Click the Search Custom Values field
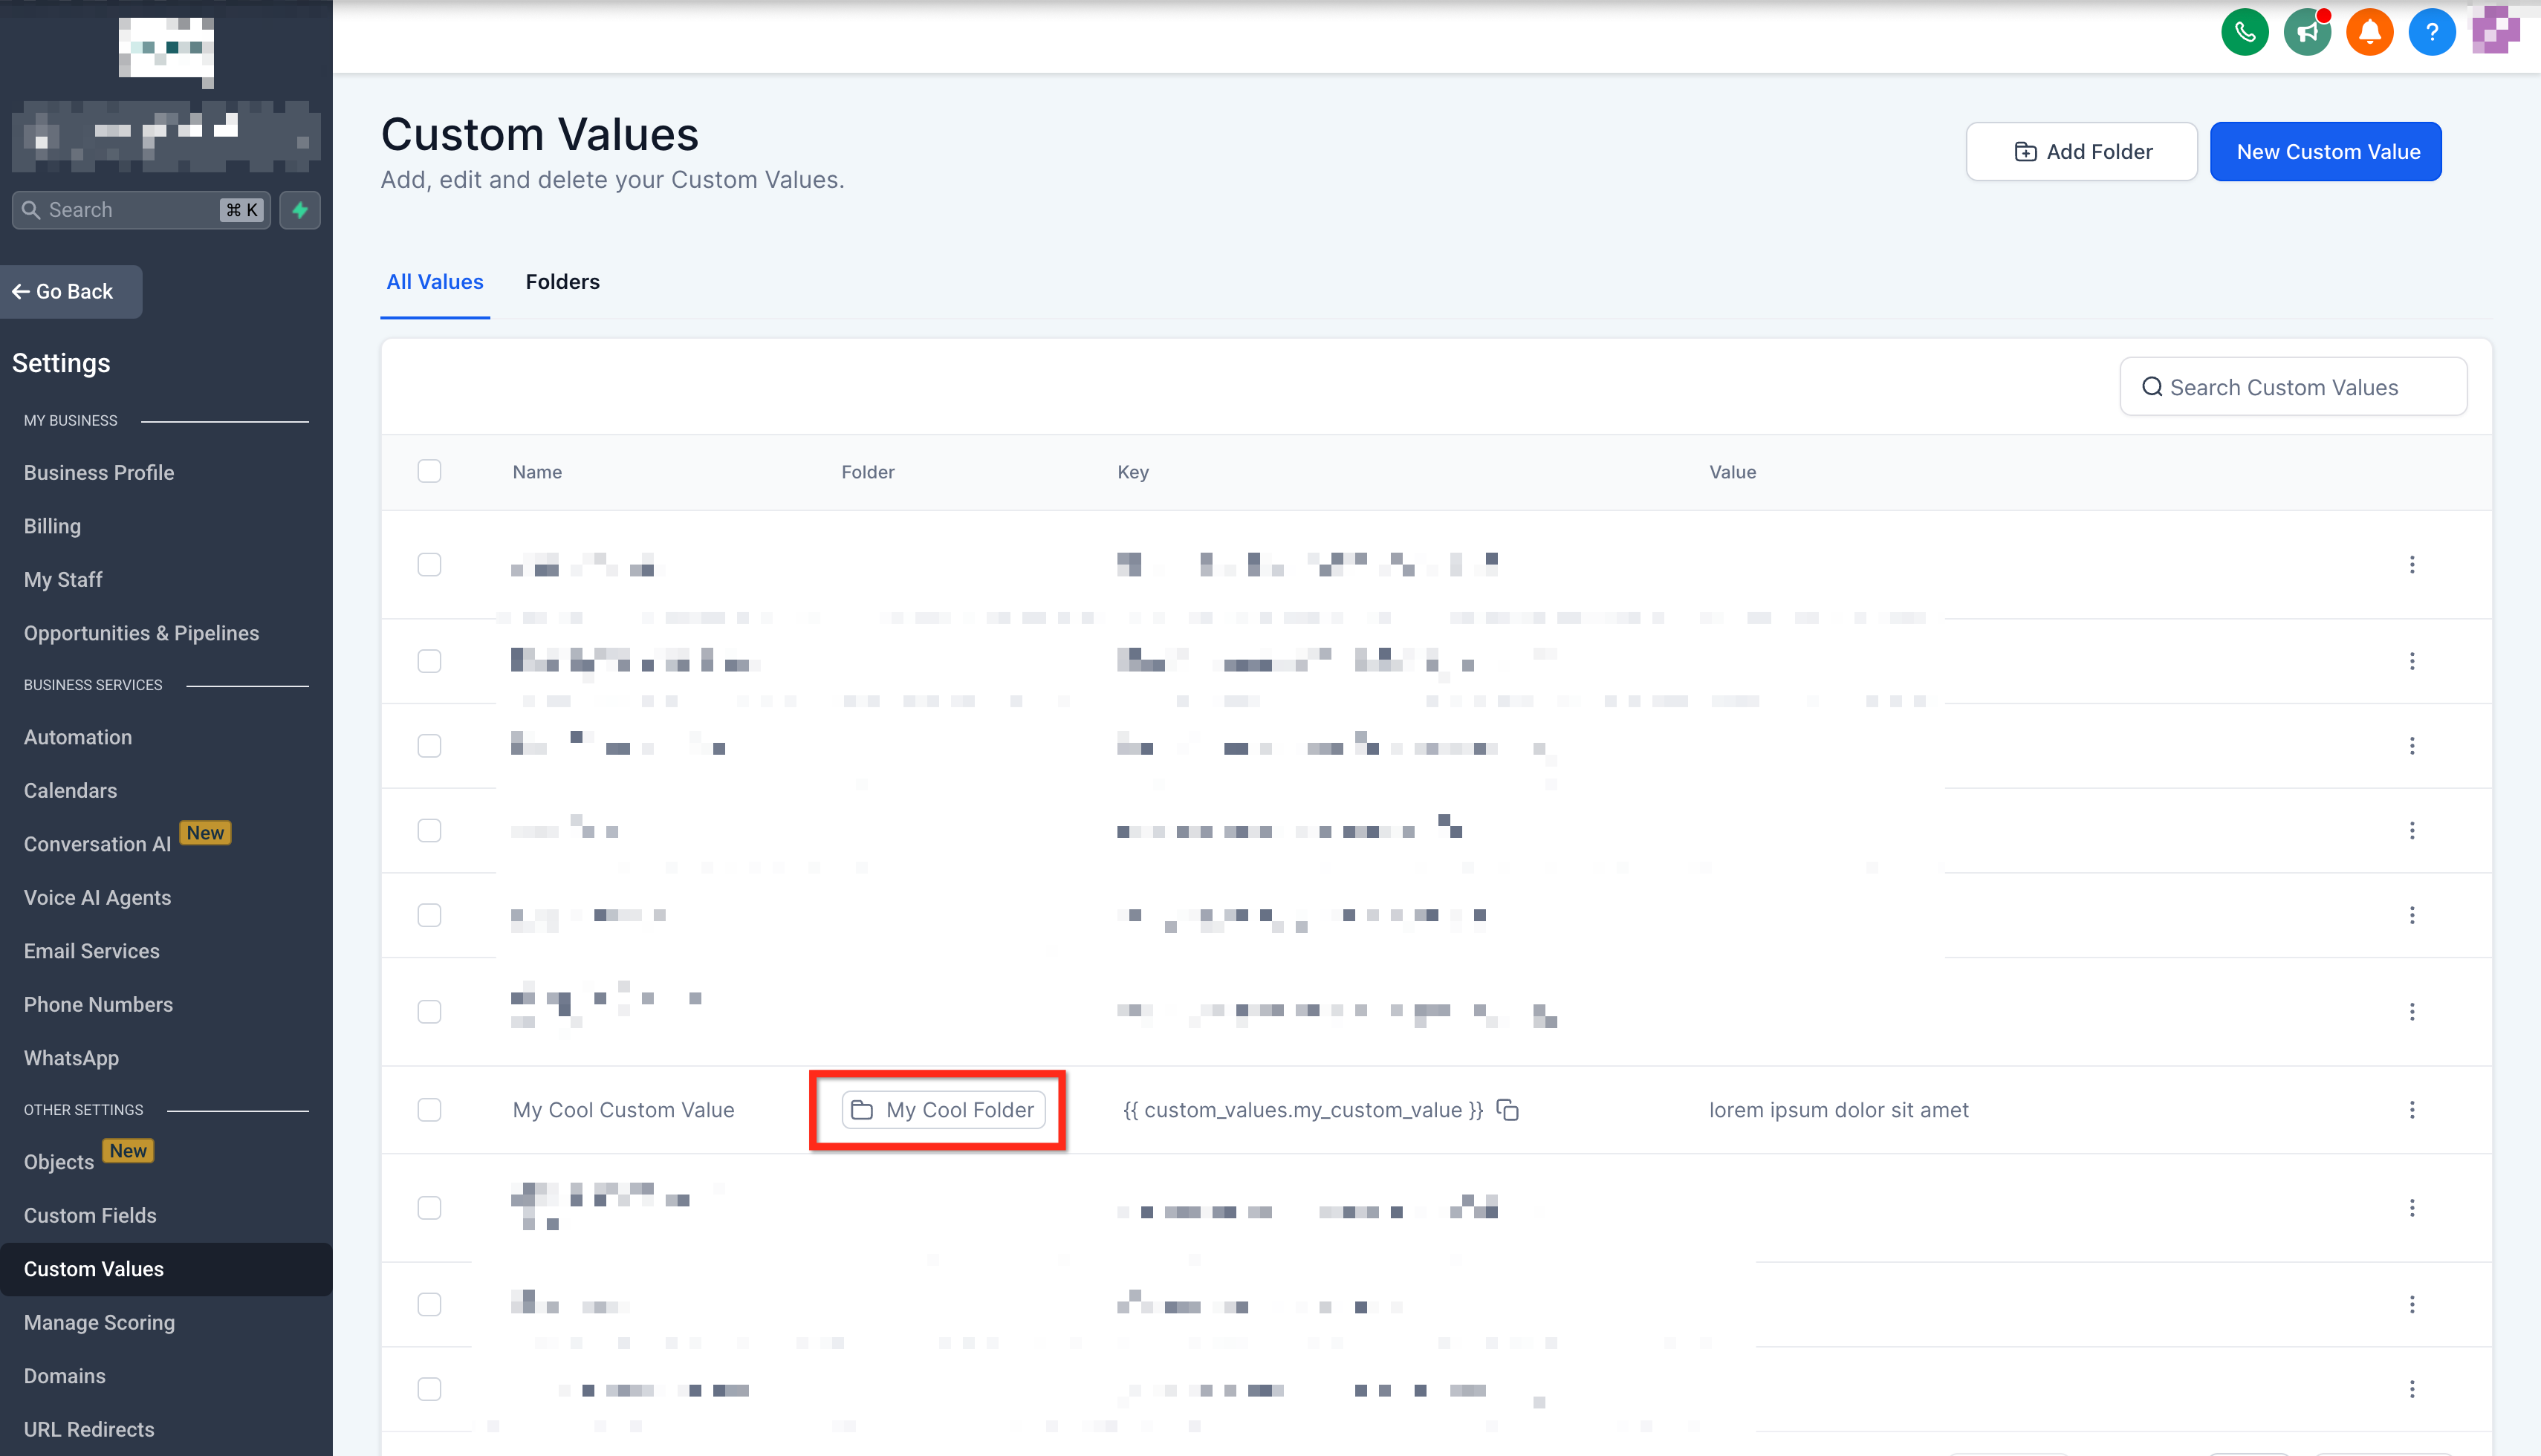The width and height of the screenshot is (2541, 1456). pyautogui.click(x=2292, y=387)
